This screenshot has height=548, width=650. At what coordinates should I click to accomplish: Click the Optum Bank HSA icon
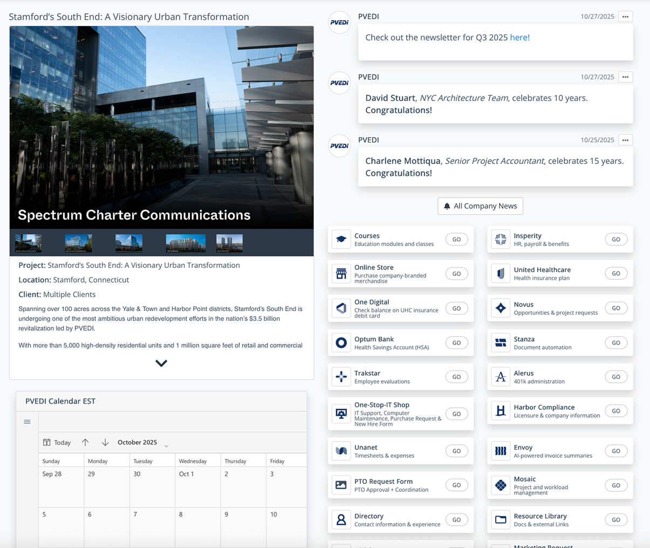pos(341,342)
